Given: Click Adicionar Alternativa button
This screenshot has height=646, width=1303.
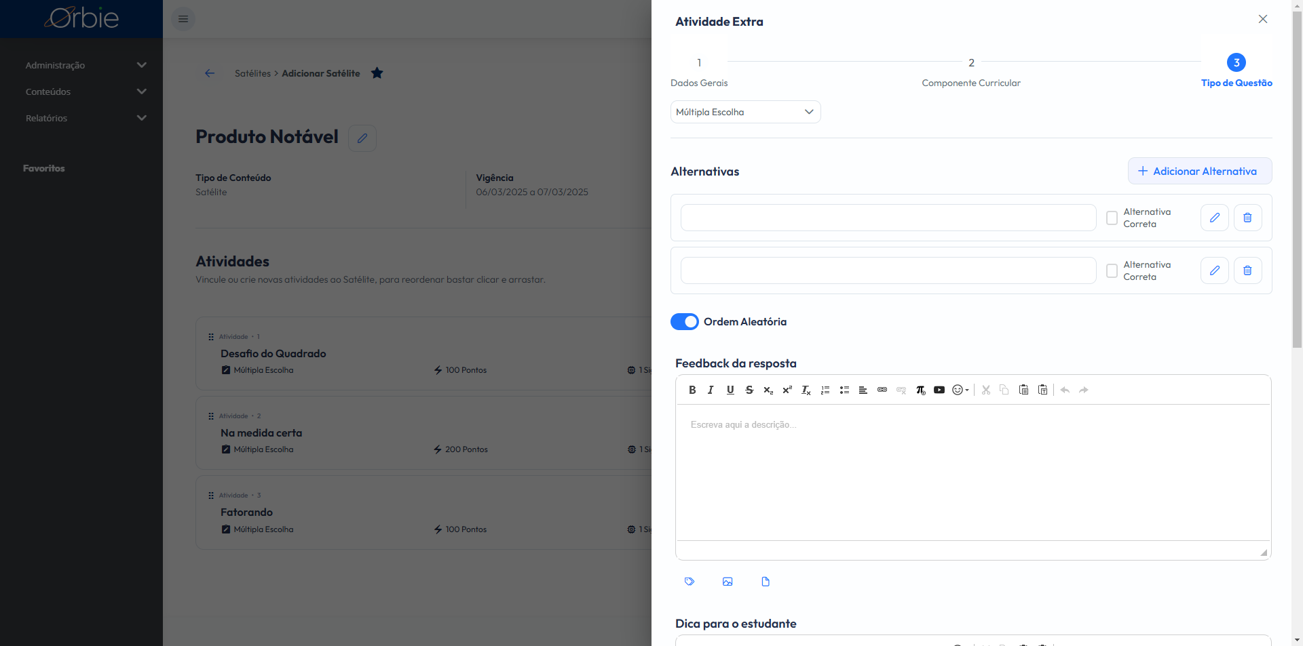Looking at the screenshot, I should pyautogui.click(x=1200, y=171).
